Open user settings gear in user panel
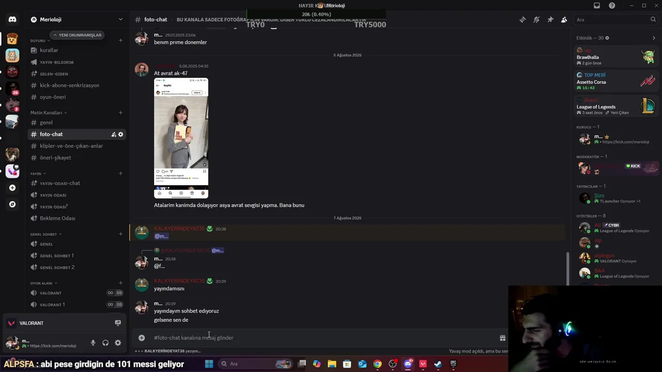The width and height of the screenshot is (662, 372). pyautogui.click(x=118, y=343)
